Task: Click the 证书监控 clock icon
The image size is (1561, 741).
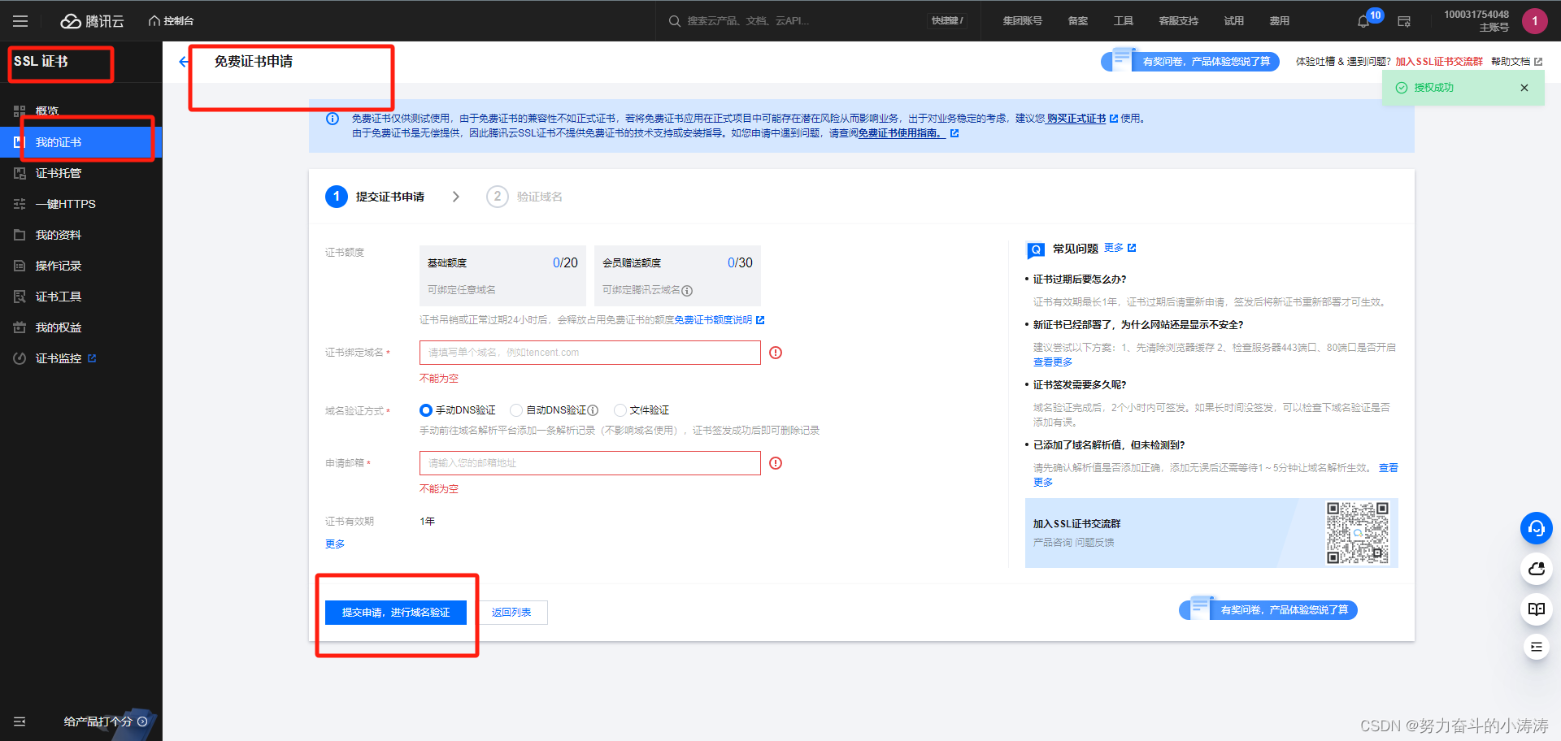Action: point(20,358)
